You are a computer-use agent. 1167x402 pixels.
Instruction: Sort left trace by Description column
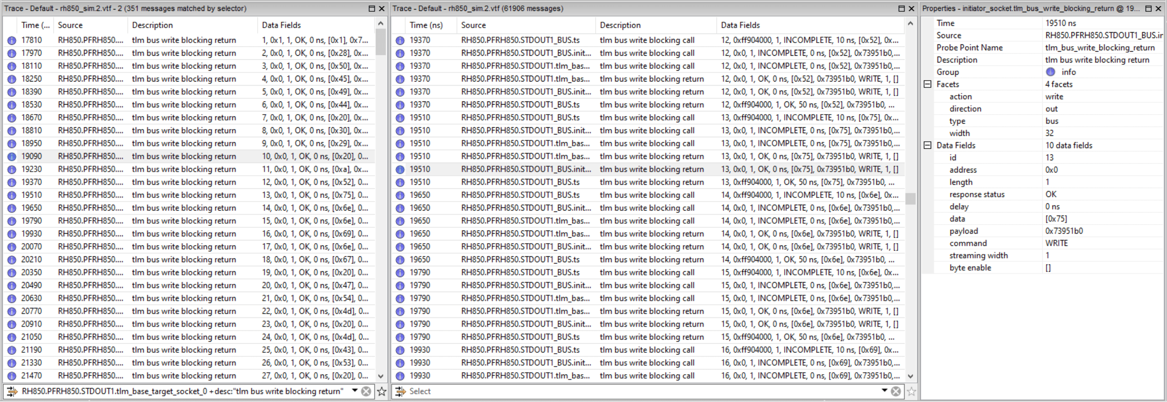(193, 25)
